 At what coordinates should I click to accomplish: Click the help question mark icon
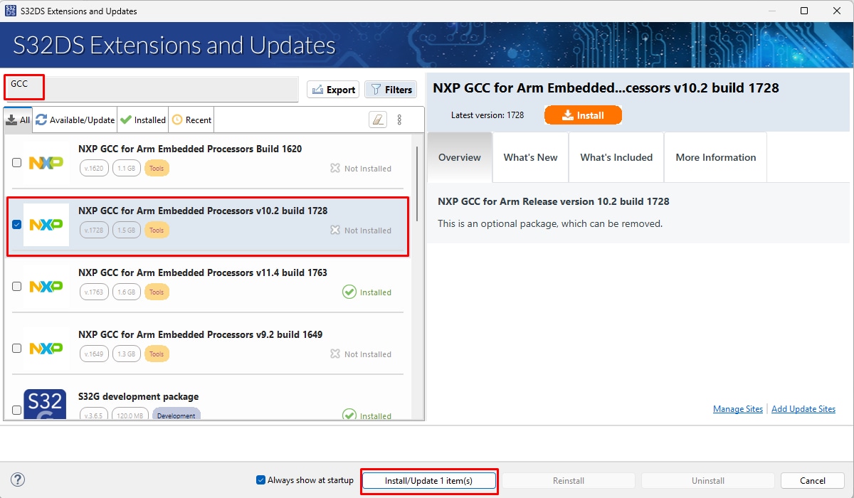19,480
